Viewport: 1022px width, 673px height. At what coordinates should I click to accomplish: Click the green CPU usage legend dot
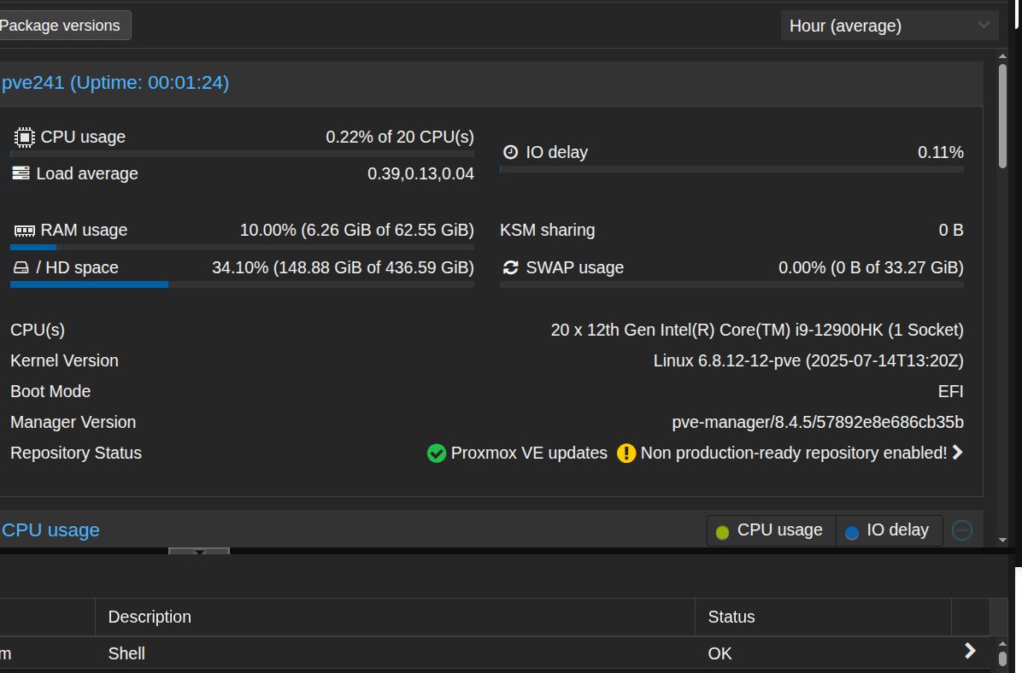point(722,532)
